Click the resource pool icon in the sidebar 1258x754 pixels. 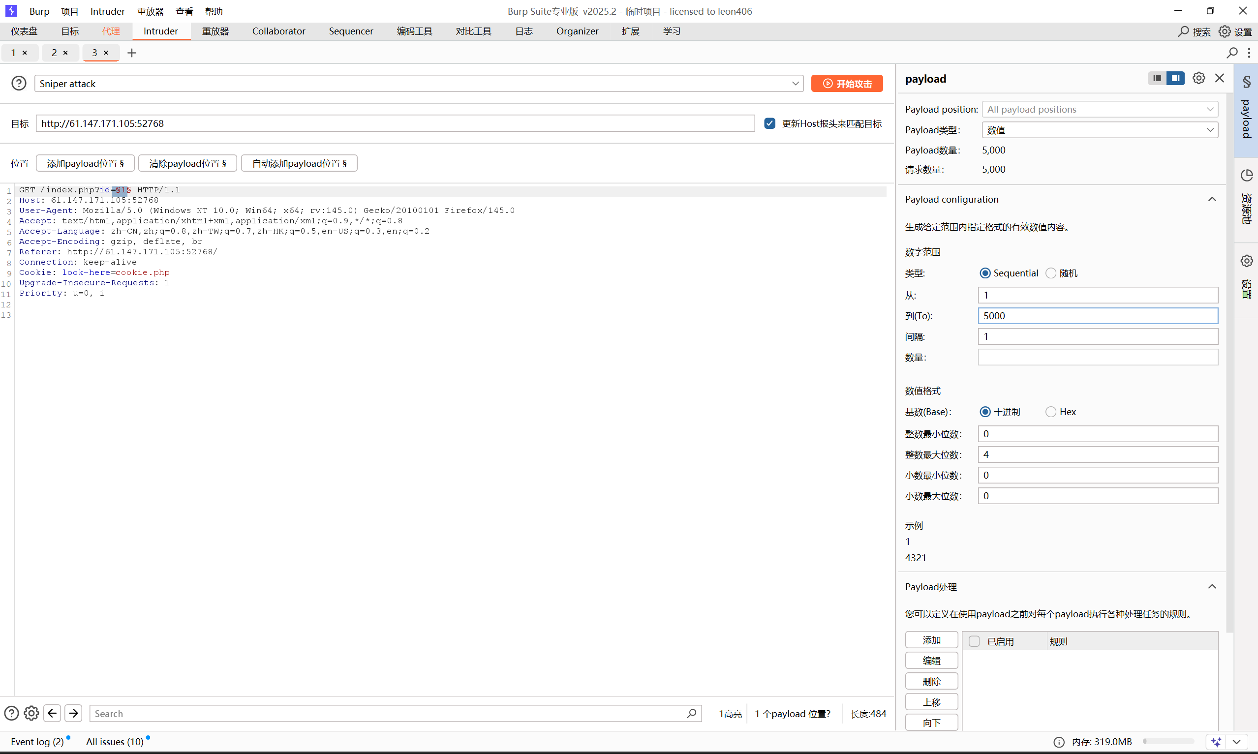click(x=1246, y=176)
